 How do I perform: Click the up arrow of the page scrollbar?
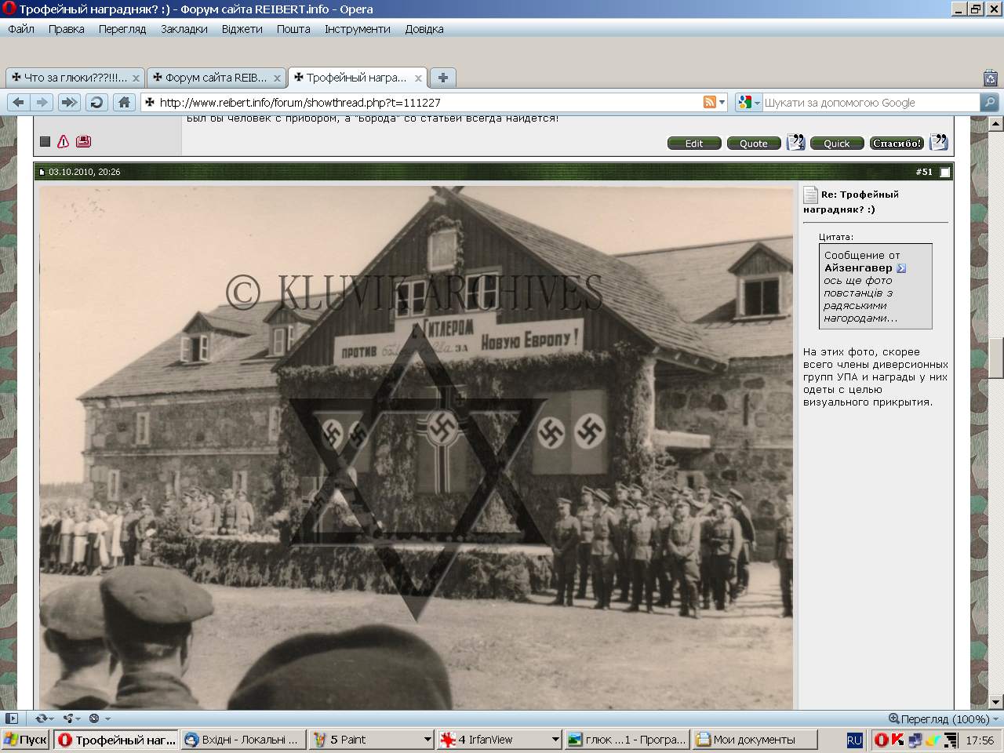pyautogui.click(x=996, y=124)
